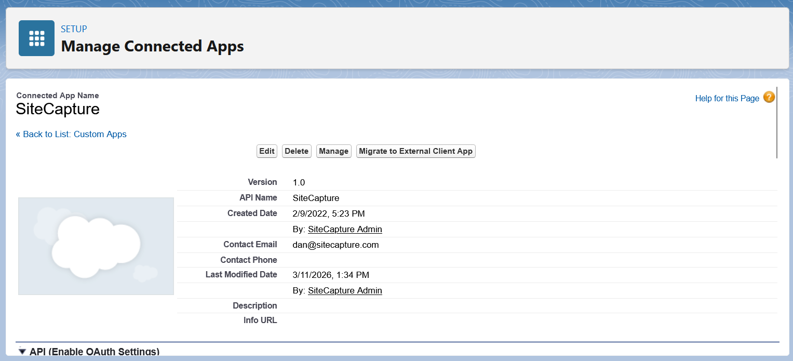Collapse the API section disclosure triangle

click(22, 352)
